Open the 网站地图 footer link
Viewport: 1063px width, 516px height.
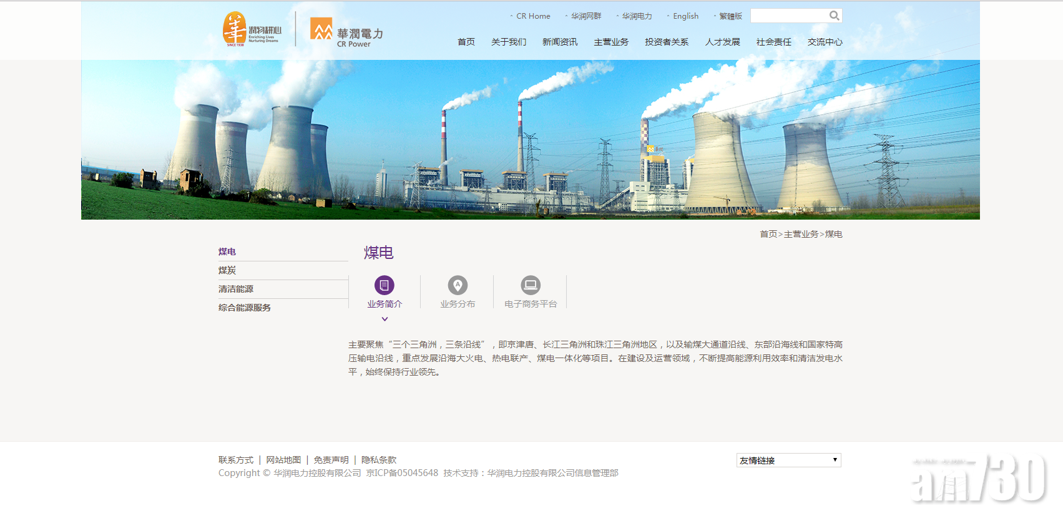coord(283,460)
